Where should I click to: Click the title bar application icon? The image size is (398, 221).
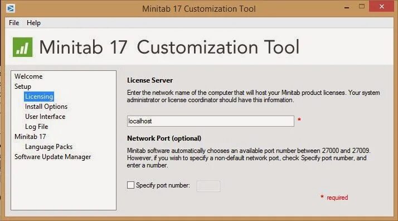tap(11, 8)
